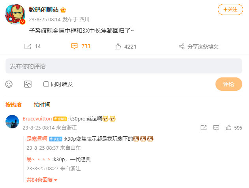Tick the 同时转发 checkbox
This screenshot has height=188, width=249.
[x=46, y=84]
